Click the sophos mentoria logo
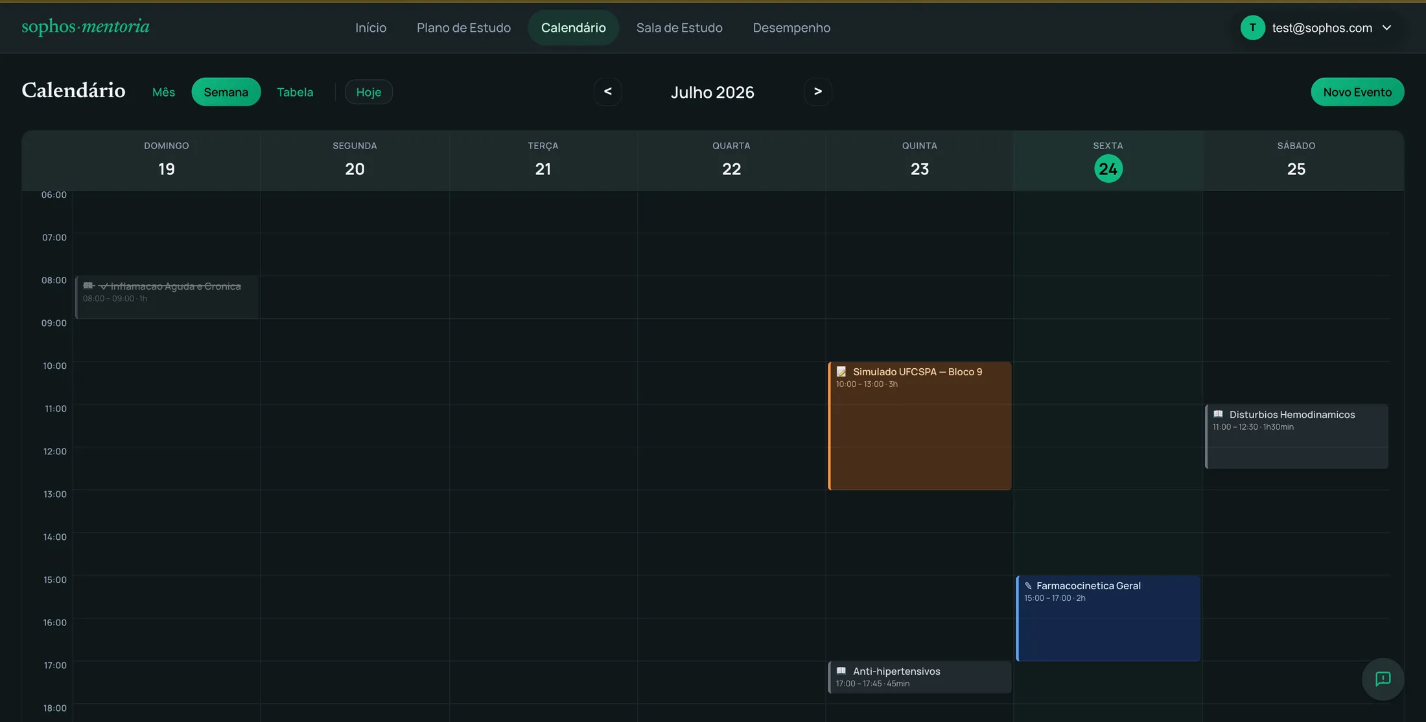 click(86, 27)
